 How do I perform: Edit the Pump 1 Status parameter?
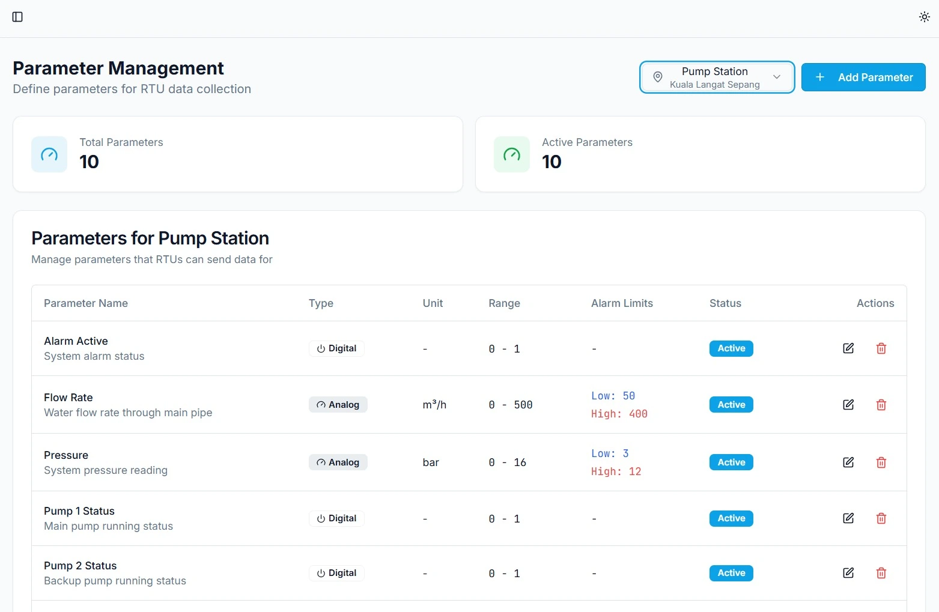(848, 518)
